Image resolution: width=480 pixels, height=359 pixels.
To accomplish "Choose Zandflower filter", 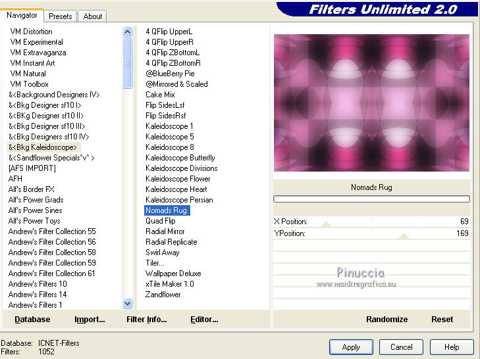I will 163,295.
